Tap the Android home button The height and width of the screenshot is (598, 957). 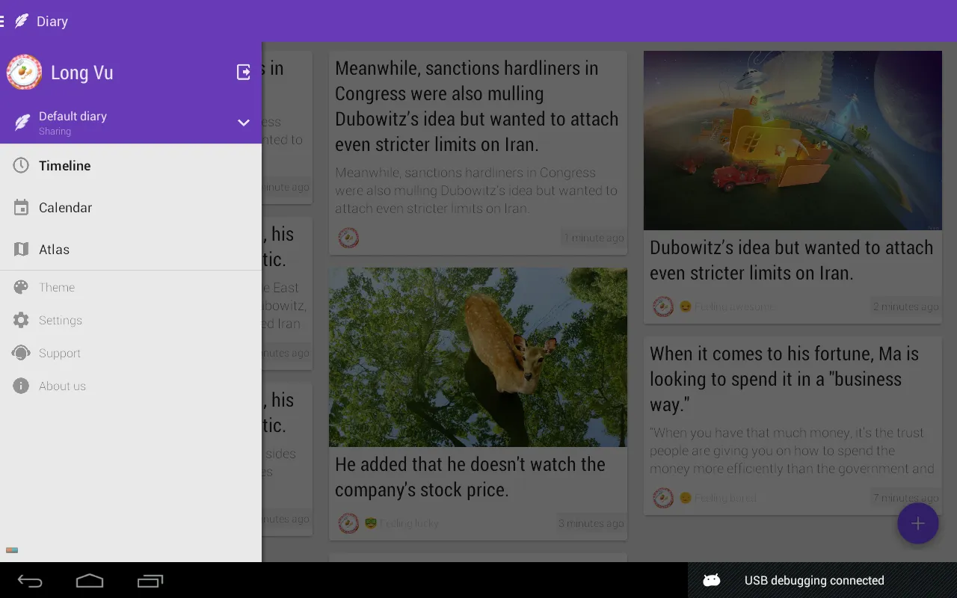coord(90,581)
